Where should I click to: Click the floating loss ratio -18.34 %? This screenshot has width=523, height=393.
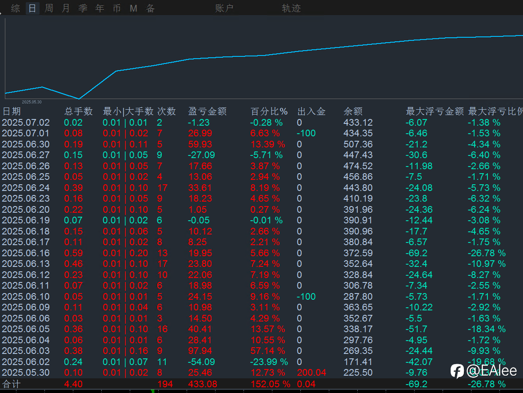click(487, 329)
